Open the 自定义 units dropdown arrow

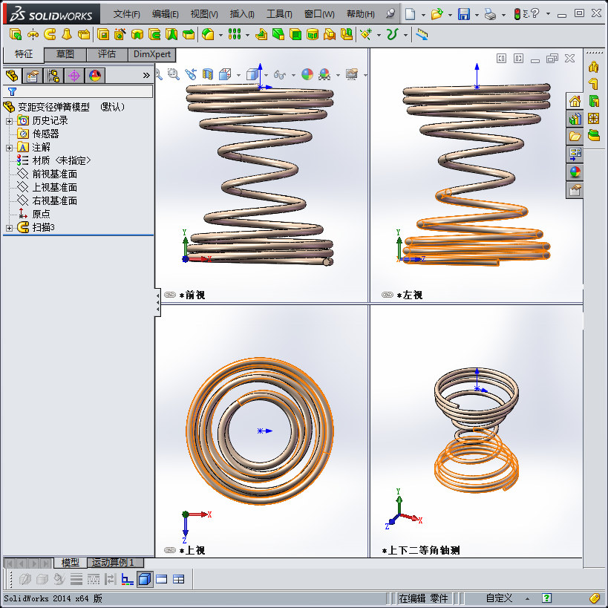point(527,598)
